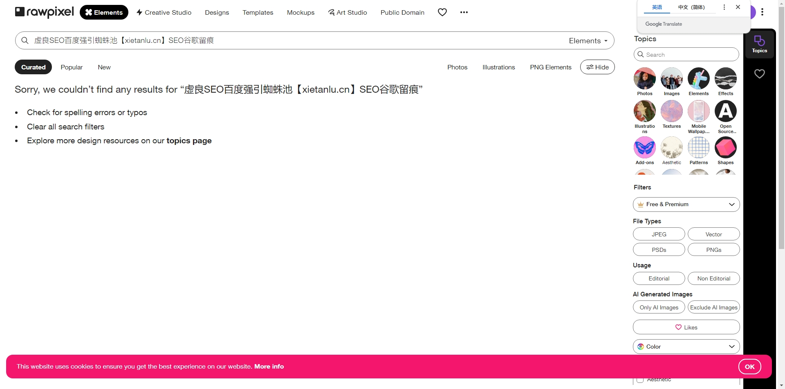Open the Add-ons butterfly topic
785x389 pixels.
[645, 147]
